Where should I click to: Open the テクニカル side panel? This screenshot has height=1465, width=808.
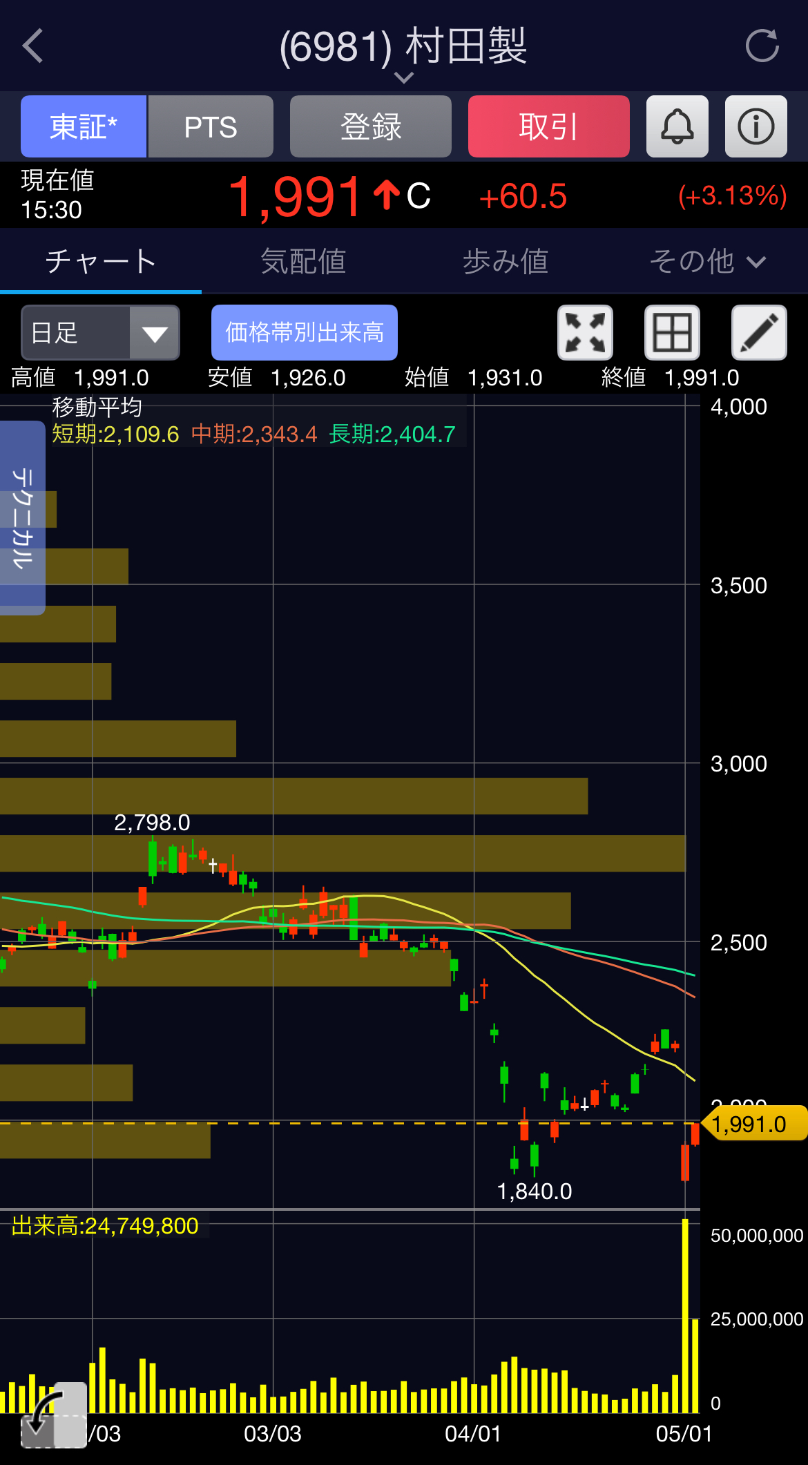(x=22, y=517)
